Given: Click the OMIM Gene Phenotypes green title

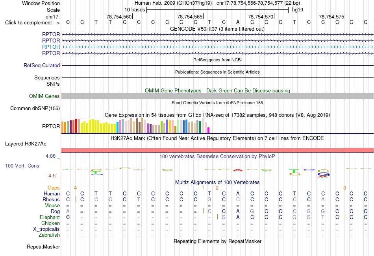Looking at the screenshot, I should click(x=217, y=90).
